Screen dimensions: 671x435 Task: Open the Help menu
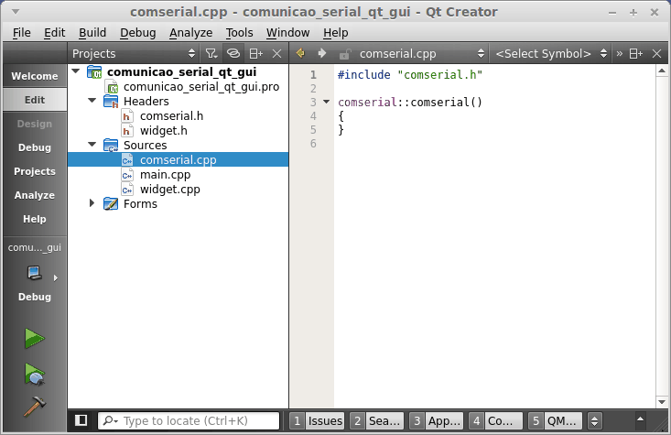coord(335,33)
